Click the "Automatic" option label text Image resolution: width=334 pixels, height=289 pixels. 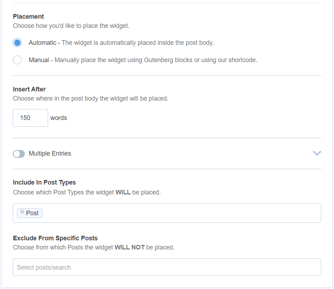42,43
